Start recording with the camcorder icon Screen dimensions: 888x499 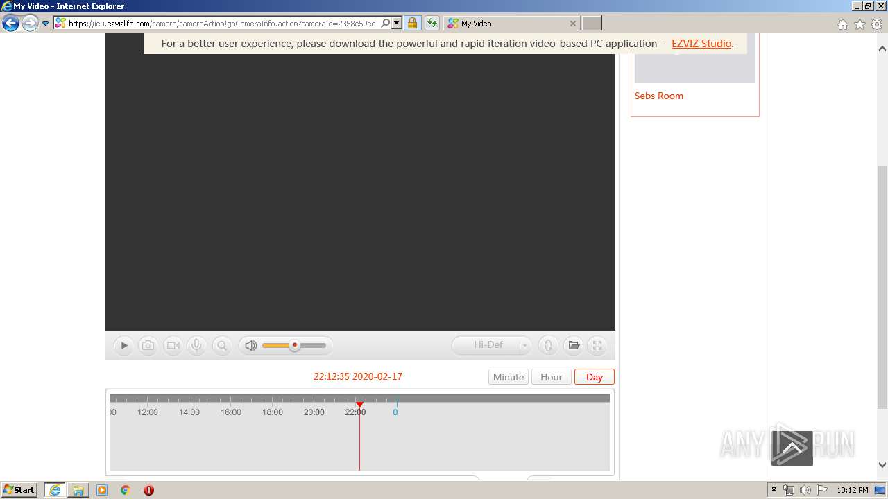(x=173, y=345)
